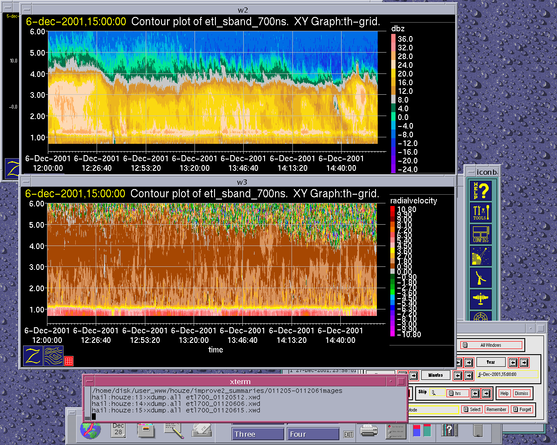Open the HELP icon in the iconbar

(481, 190)
